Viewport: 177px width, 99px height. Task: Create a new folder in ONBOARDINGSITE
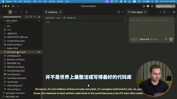click(31, 17)
